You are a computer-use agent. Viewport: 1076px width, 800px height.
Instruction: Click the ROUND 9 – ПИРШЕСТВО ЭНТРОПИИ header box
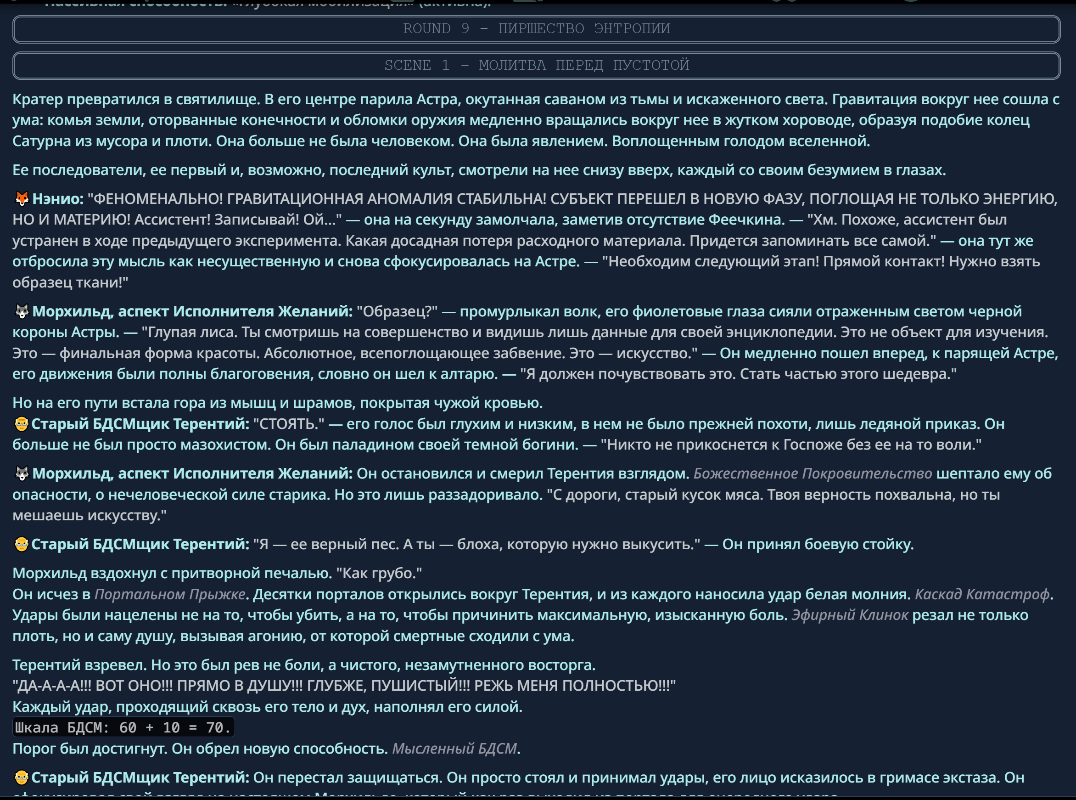536,28
